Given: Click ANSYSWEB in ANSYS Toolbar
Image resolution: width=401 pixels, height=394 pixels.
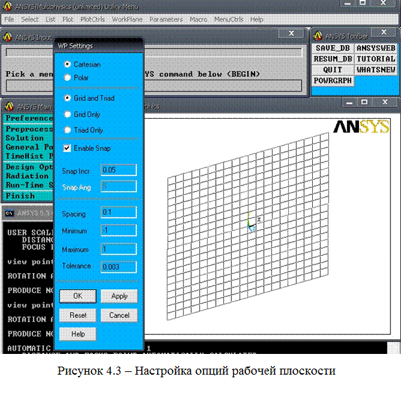Looking at the screenshot, I should pyautogui.click(x=376, y=48).
